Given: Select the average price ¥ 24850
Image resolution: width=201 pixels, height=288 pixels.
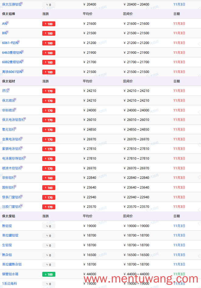Looking at the screenshot, I should pos(90,129).
